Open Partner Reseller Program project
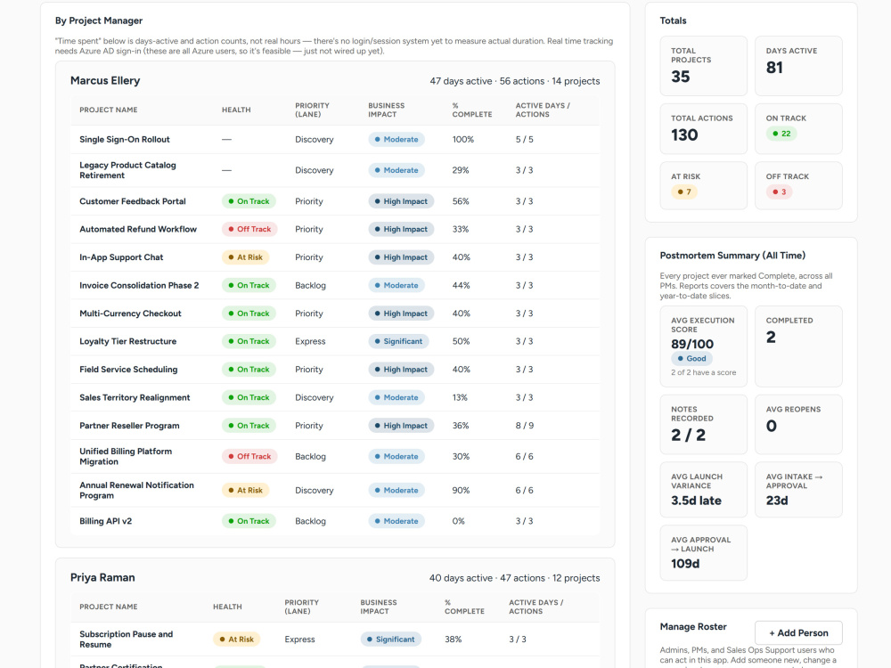 [x=129, y=426]
